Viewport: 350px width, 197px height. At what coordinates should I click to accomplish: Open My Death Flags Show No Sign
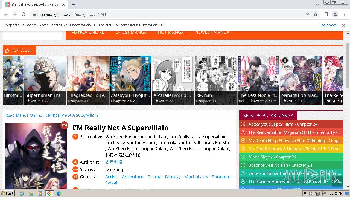tap(295, 141)
